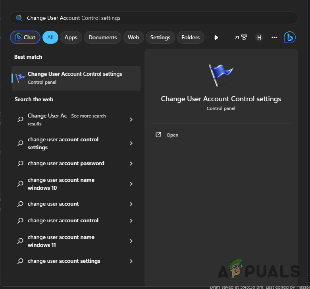Select web suggestion 'change user account control settings'
310x289 pixels.
(76, 143)
